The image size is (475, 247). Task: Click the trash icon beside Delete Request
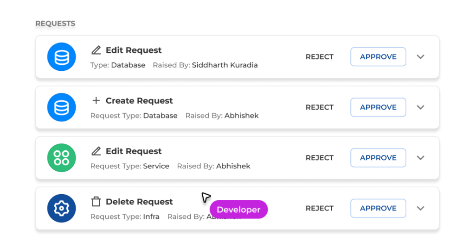pyautogui.click(x=96, y=202)
